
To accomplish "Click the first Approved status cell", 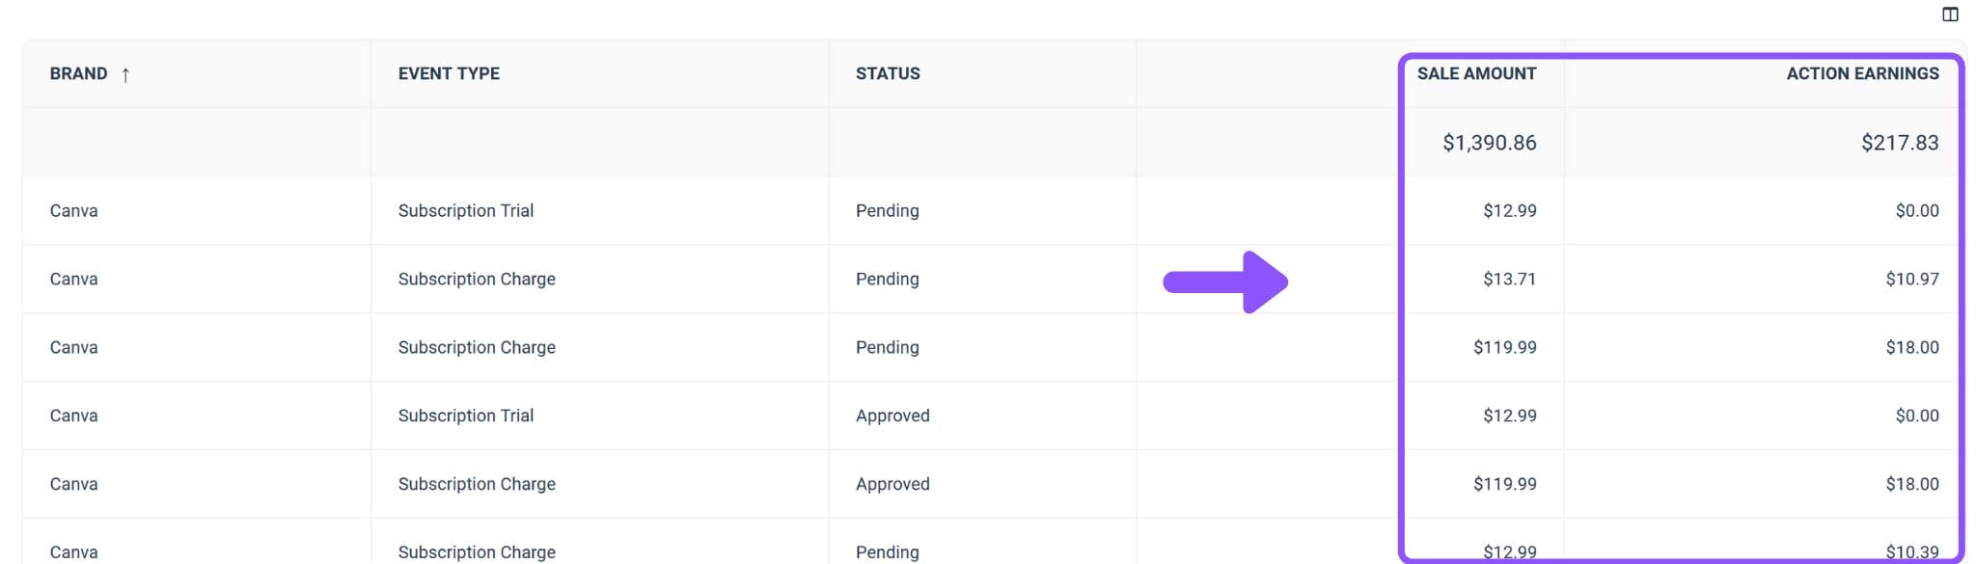I will pos(892,416).
